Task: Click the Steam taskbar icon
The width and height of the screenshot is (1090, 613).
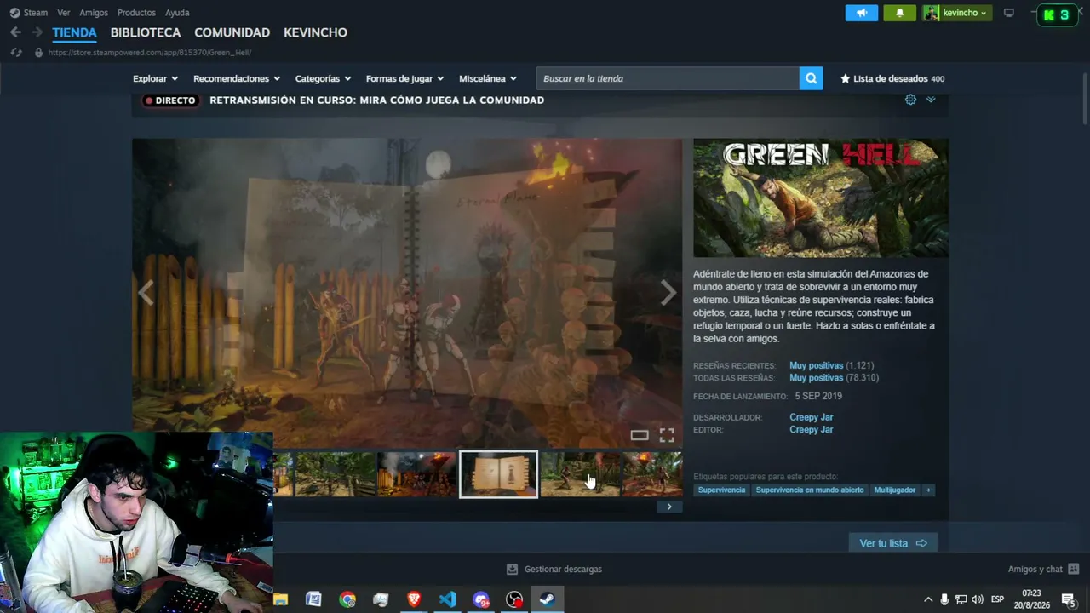Action: [x=548, y=599]
